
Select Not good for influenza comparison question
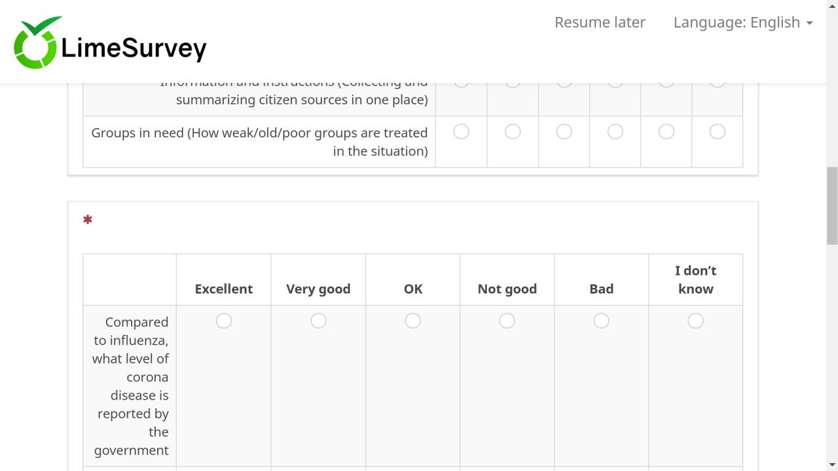point(507,321)
